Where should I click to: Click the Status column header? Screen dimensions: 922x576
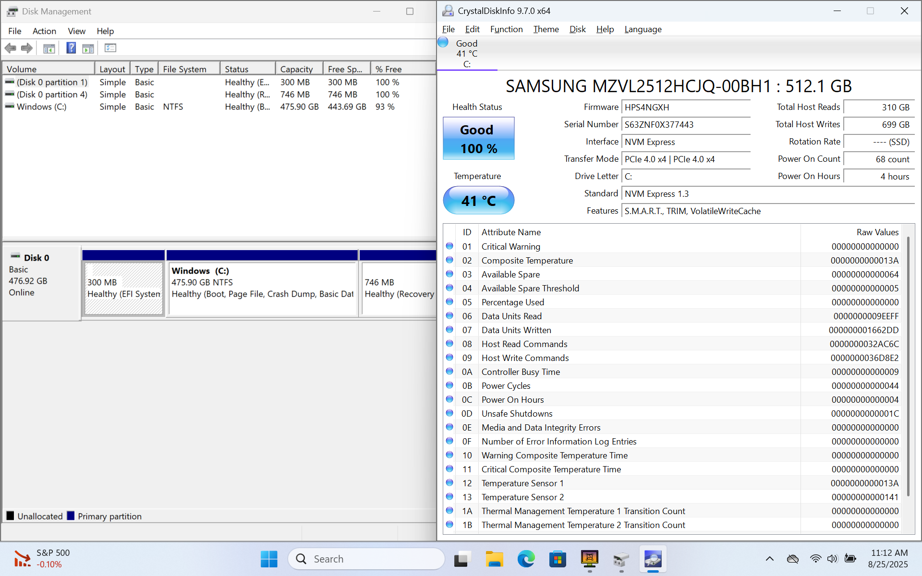coord(248,69)
